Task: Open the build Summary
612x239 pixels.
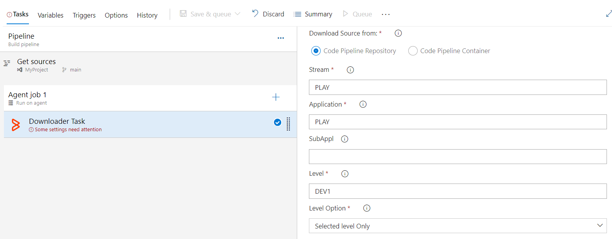Action: pos(313,14)
